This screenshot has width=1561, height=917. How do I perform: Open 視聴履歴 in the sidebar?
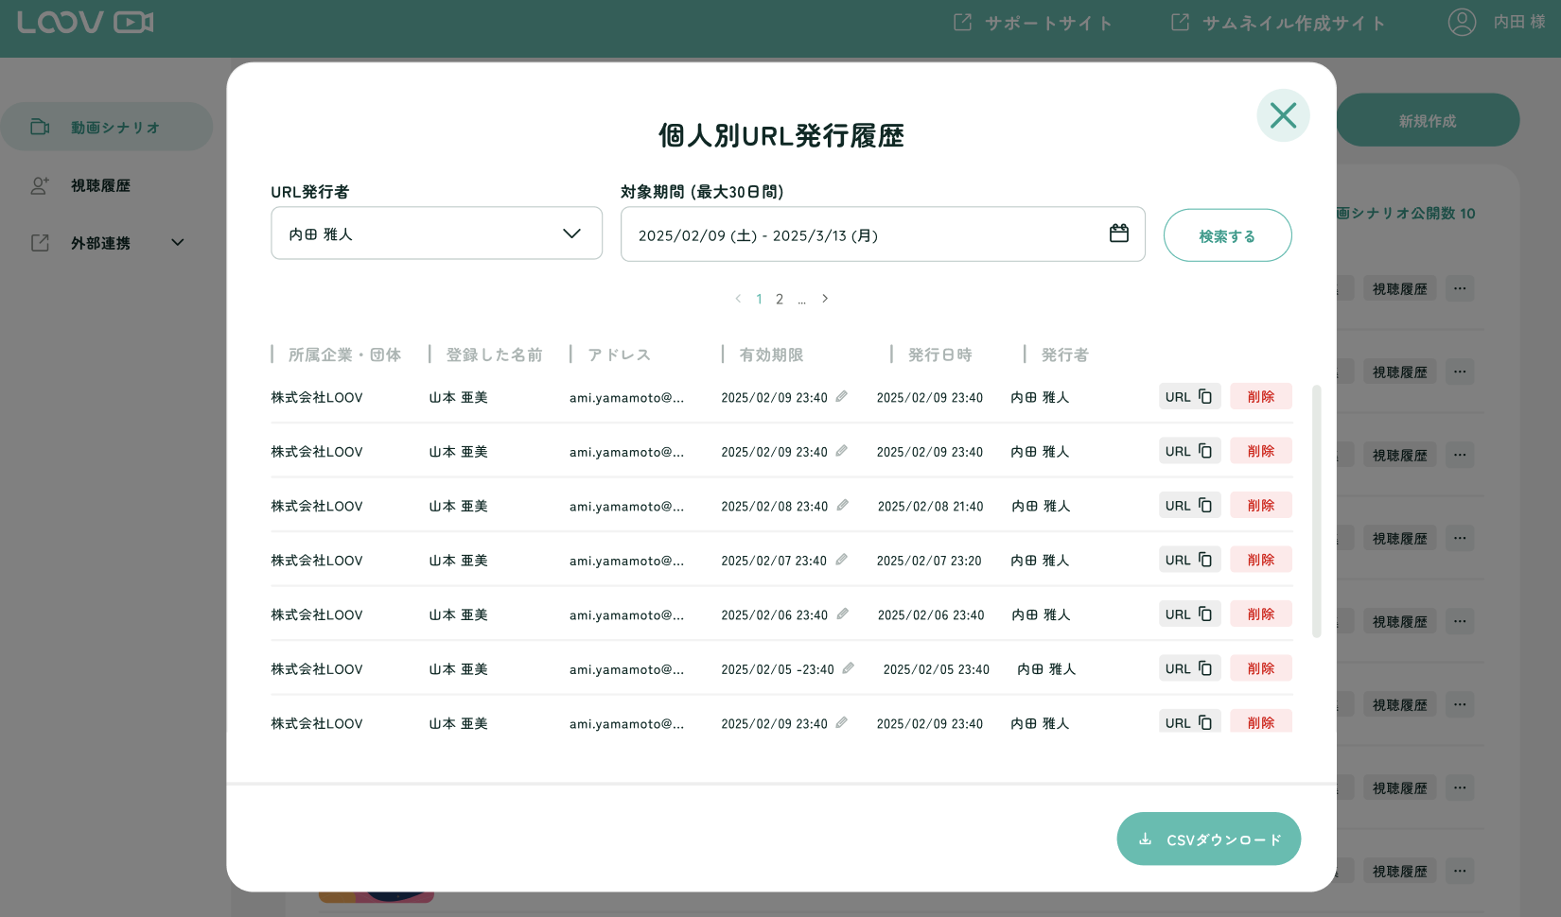point(100,186)
